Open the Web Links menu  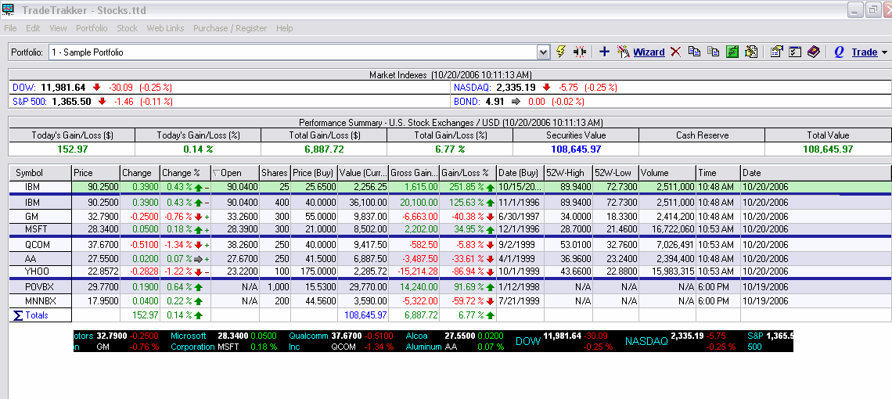(x=165, y=28)
